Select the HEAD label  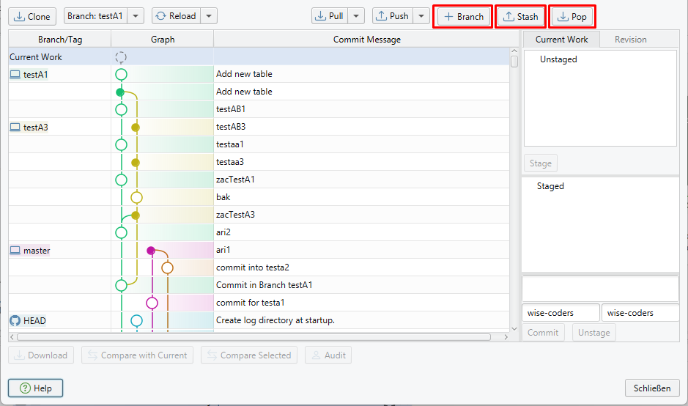click(34, 321)
